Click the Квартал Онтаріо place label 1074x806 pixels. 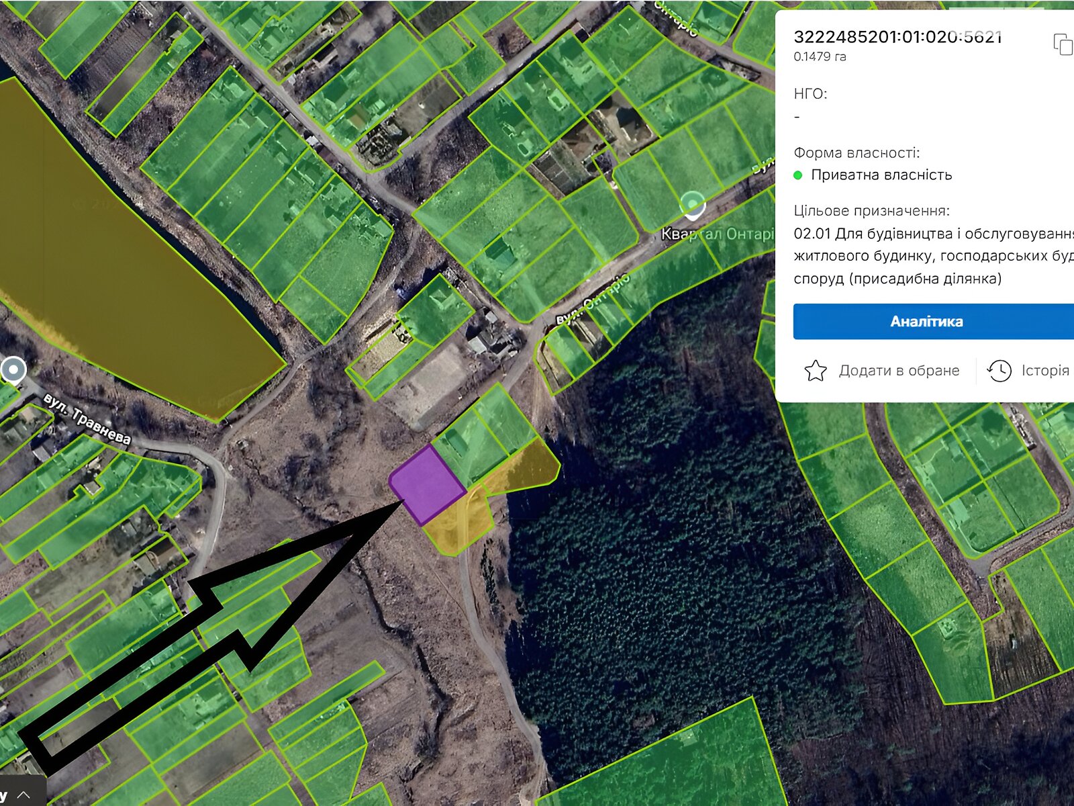716,234
